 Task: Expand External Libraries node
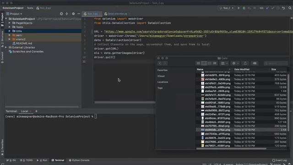coord(6,47)
